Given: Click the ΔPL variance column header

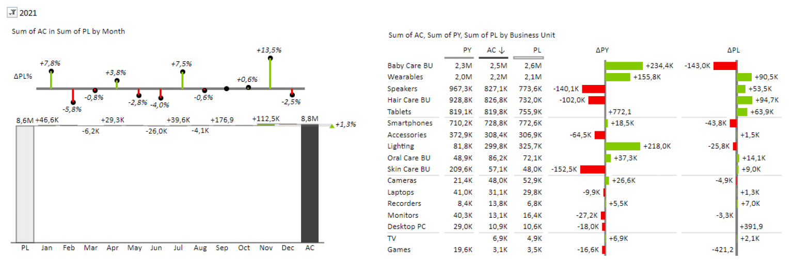Looking at the screenshot, I should pyautogui.click(x=733, y=50).
